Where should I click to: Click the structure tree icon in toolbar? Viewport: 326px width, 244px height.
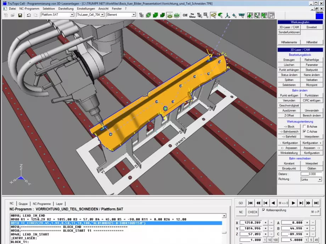coord(141,15)
